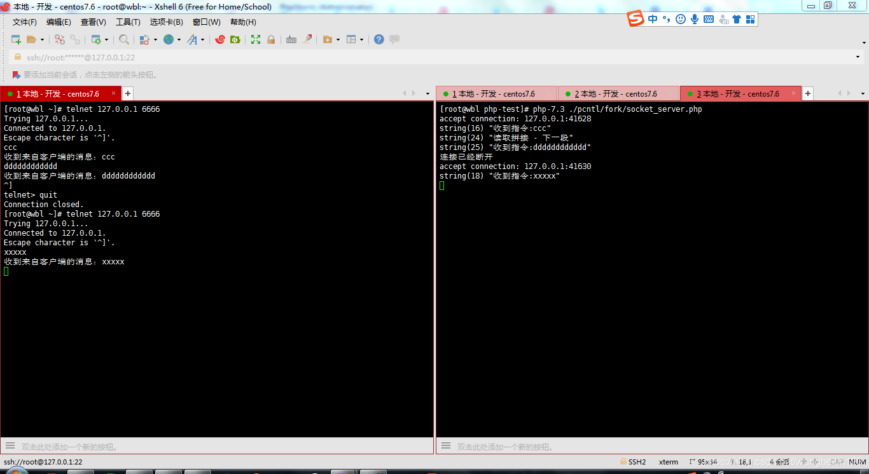The height and width of the screenshot is (474, 869).
Task: Open left pane tab list dropdown
Action: pyautogui.click(x=428, y=93)
